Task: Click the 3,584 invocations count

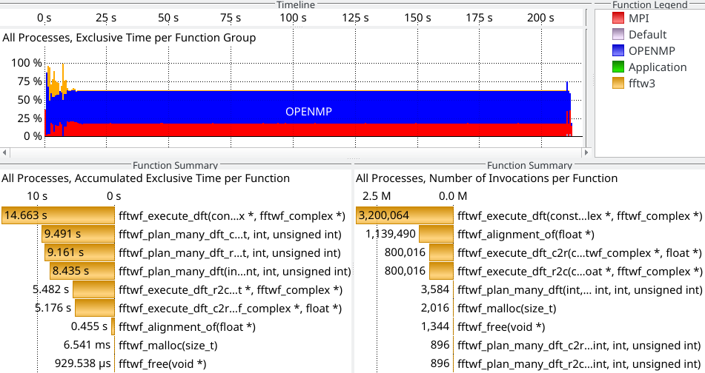Action: (434, 289)
